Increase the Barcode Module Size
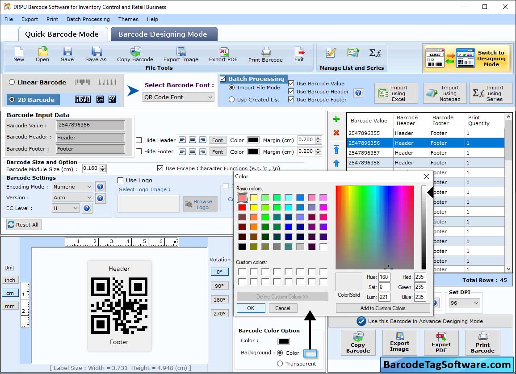The image size is (516, 374). pyautogui.click(x=103, y=167)
